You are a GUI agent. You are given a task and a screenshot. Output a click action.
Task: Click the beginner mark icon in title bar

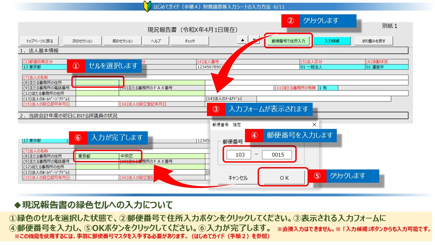[x=147, y=6]
